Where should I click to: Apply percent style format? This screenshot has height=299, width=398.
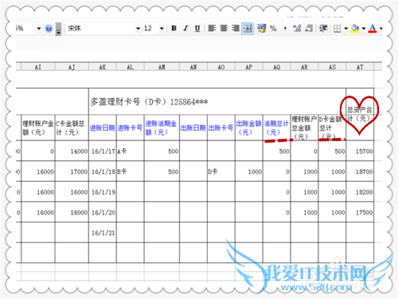tap(273, 28)
